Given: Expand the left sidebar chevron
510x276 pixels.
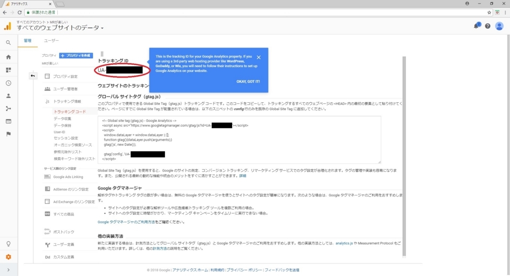Looking at the screenshot, I should tap(8, 270).
